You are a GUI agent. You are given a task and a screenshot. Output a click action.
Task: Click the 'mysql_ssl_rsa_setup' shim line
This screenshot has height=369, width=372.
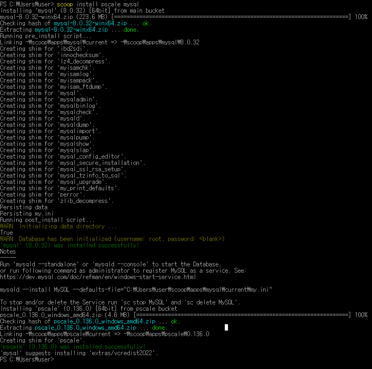(x=63, y=169)
